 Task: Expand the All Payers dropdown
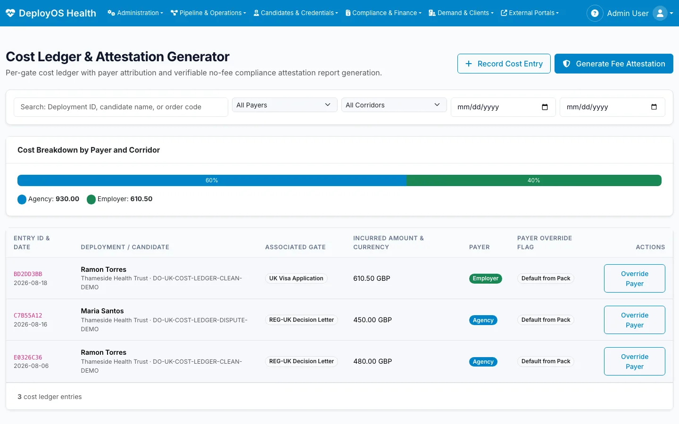coord(285,105)
